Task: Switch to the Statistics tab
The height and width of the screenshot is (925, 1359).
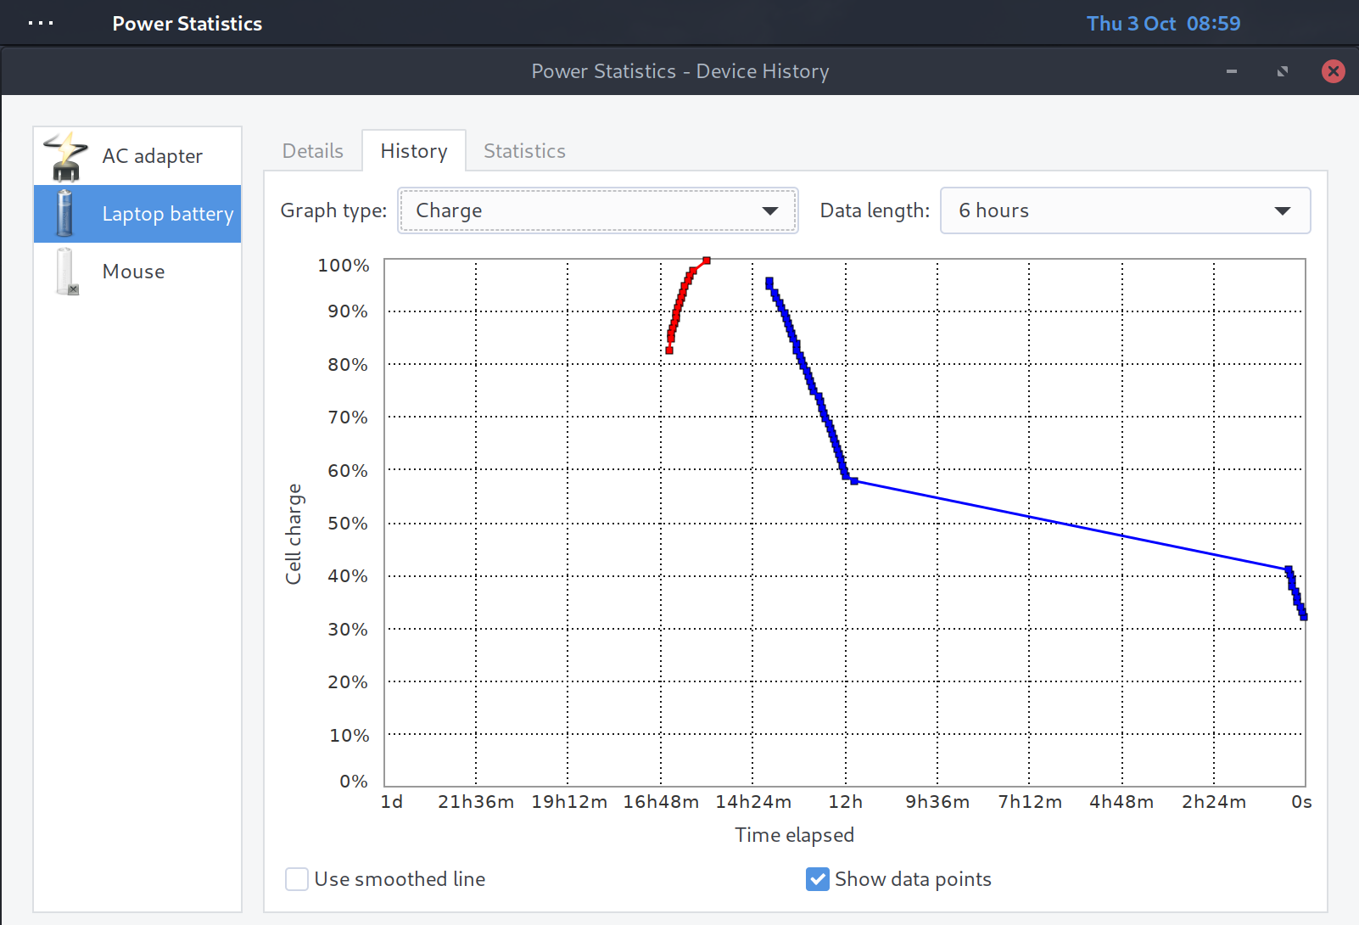Action: tap(524, 151)
